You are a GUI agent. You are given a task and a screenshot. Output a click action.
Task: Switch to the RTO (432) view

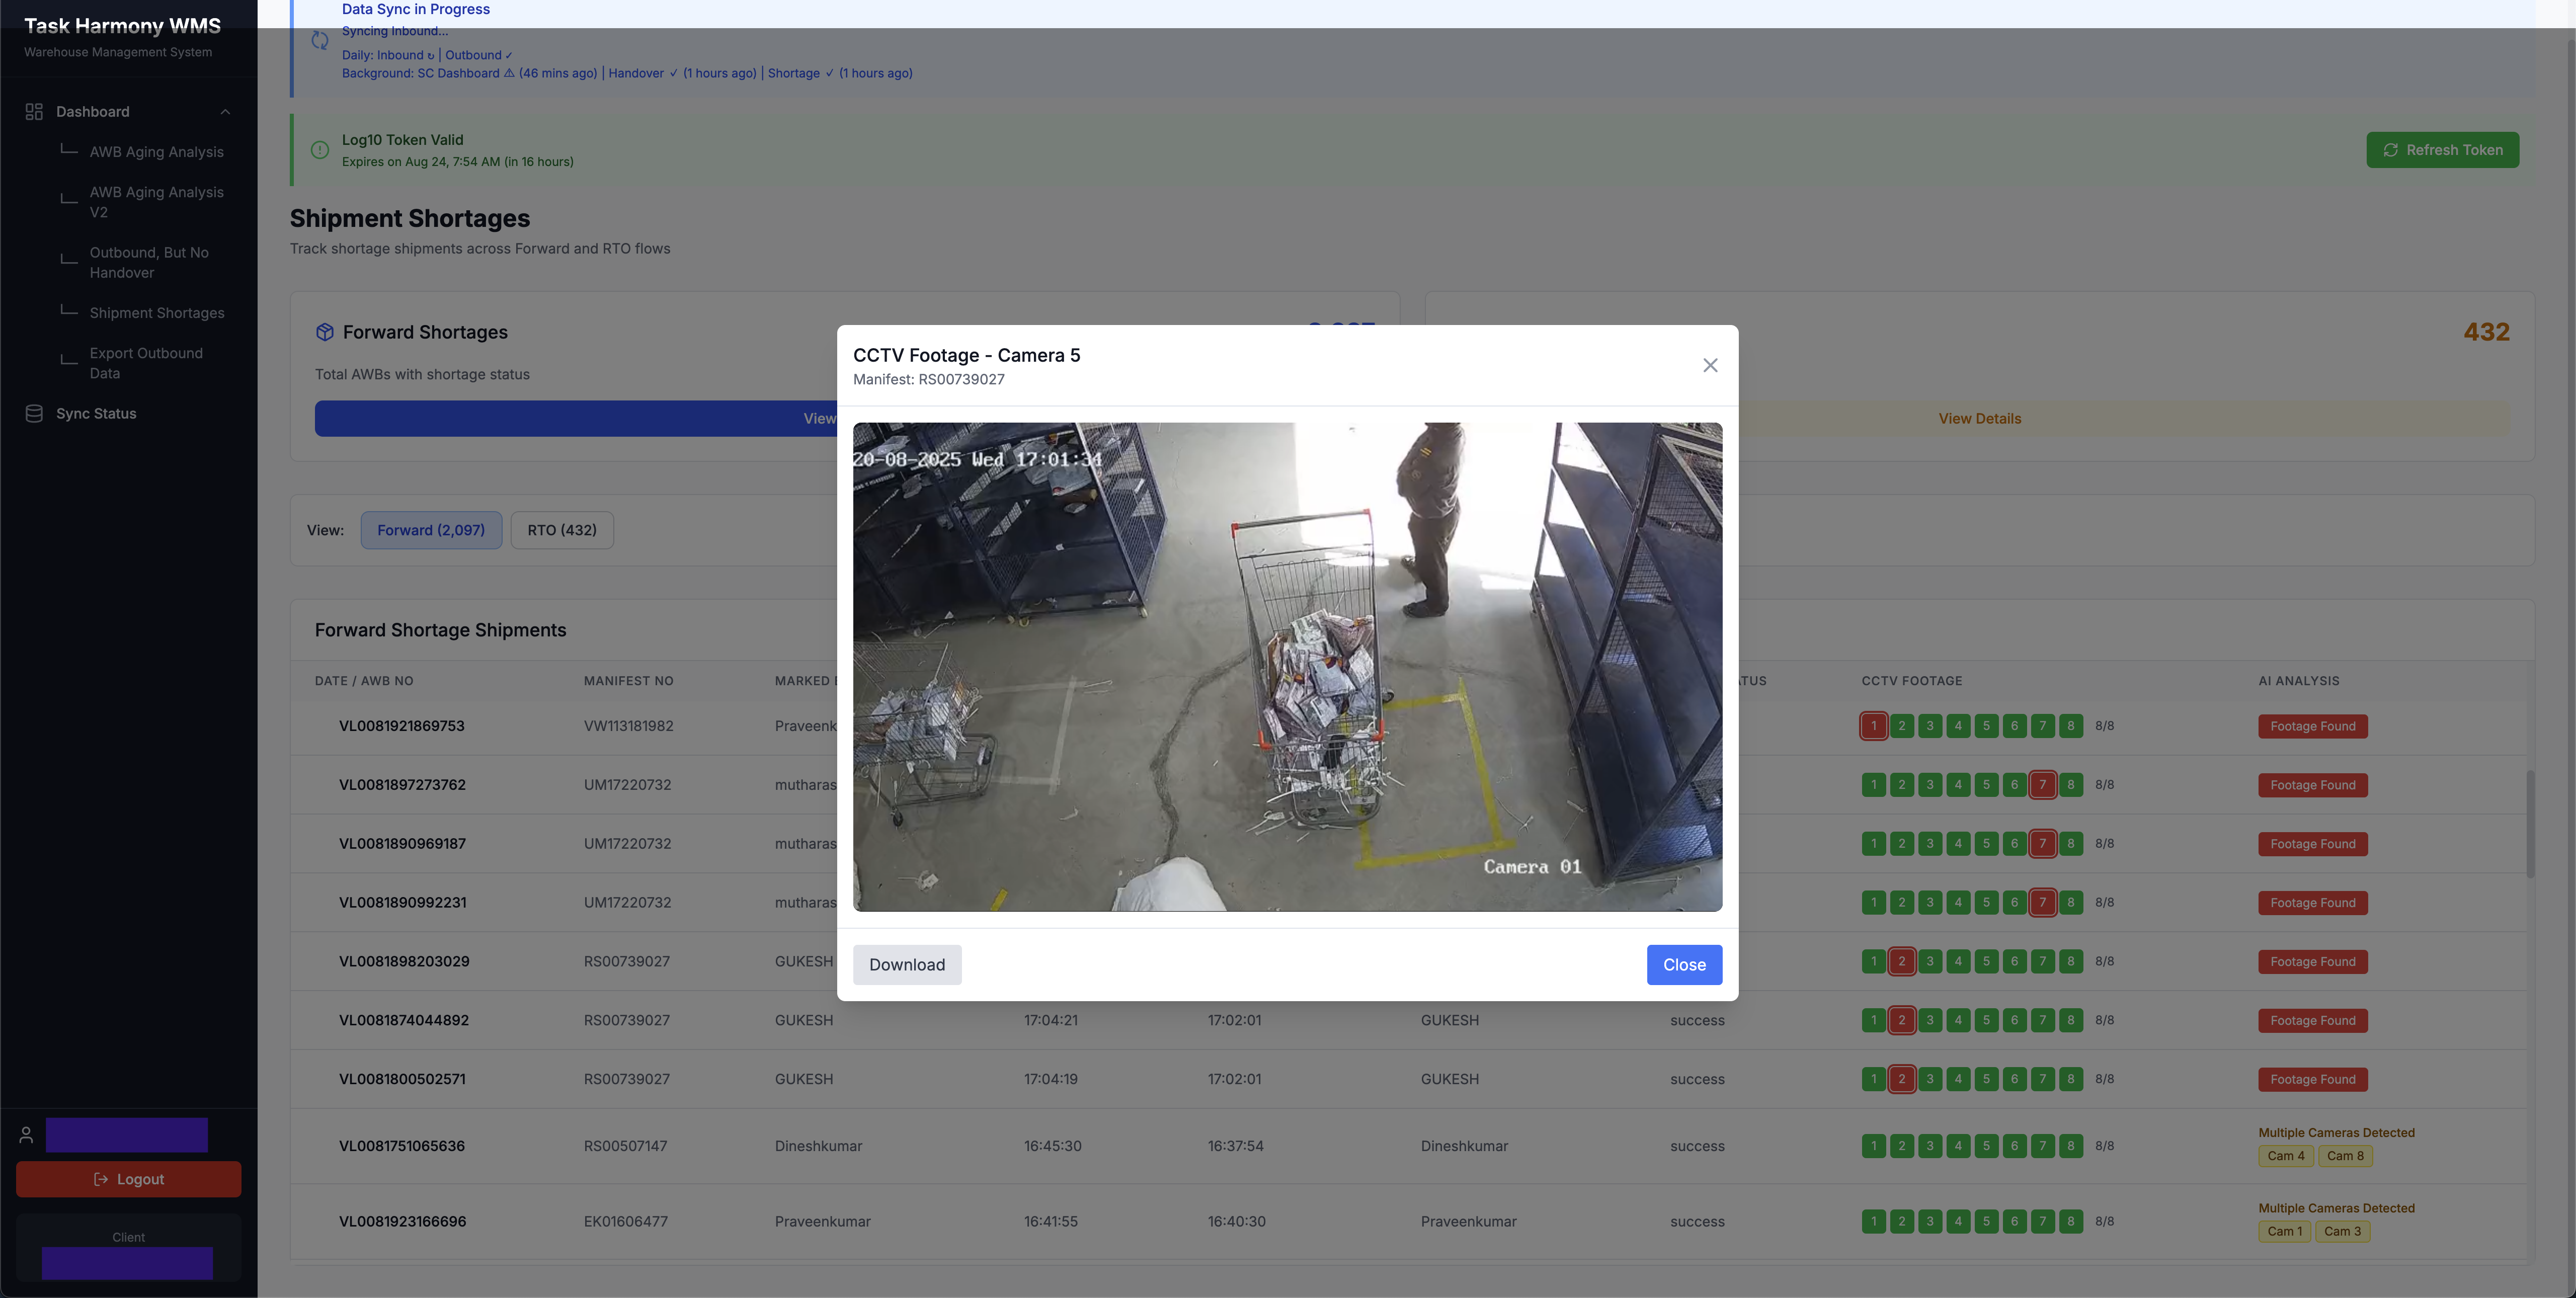(x=562, y=530)
